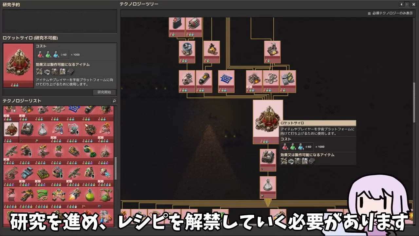Click the テクノロジーリスト panel title
This screenshot has height=236, width=419.
pyautogui.click(x=22, y=101)
